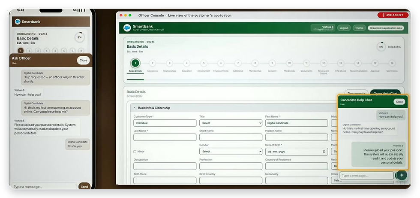Open the Title dropdown
This screenshot has height=198, width=420.
pos(231,123)
